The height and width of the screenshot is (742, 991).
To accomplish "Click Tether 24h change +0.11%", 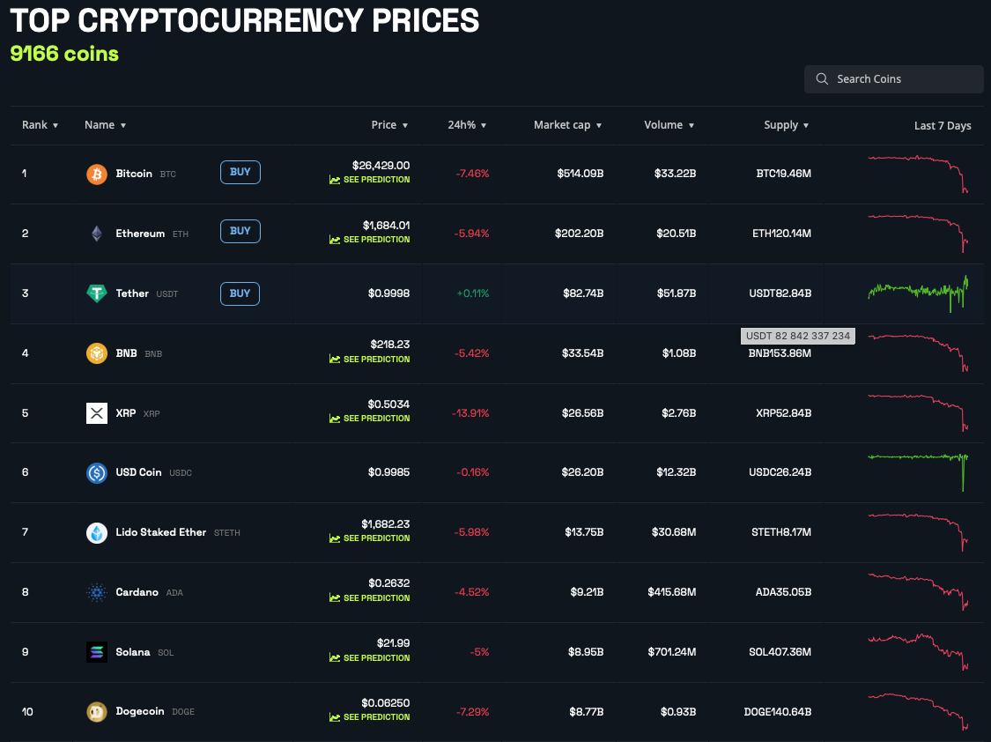I will 473,293.
